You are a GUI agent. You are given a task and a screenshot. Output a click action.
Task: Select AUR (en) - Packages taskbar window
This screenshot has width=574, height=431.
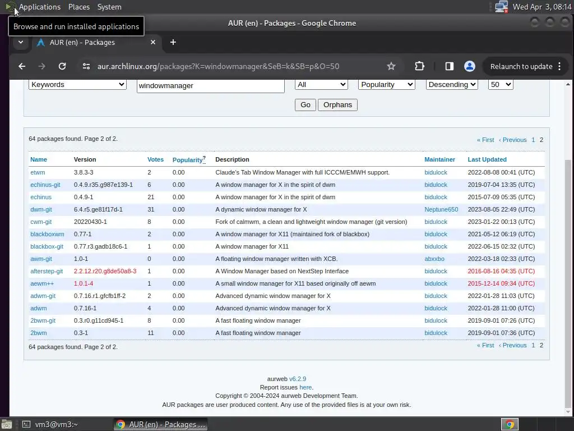[x=160, y=424]
